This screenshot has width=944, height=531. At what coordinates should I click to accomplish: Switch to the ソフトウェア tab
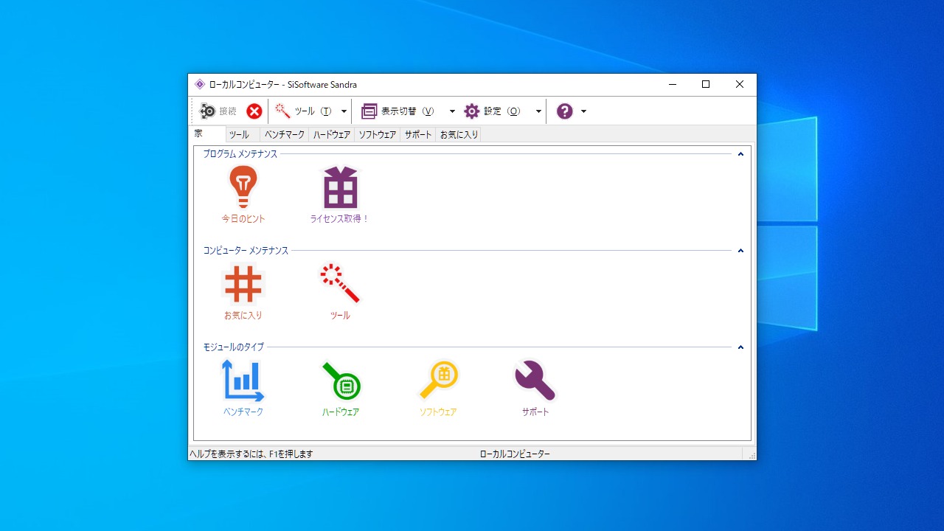pyautogui.click(x=378, y=135)
